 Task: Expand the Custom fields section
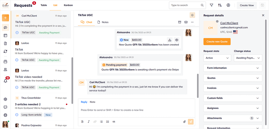coord(233,98)
